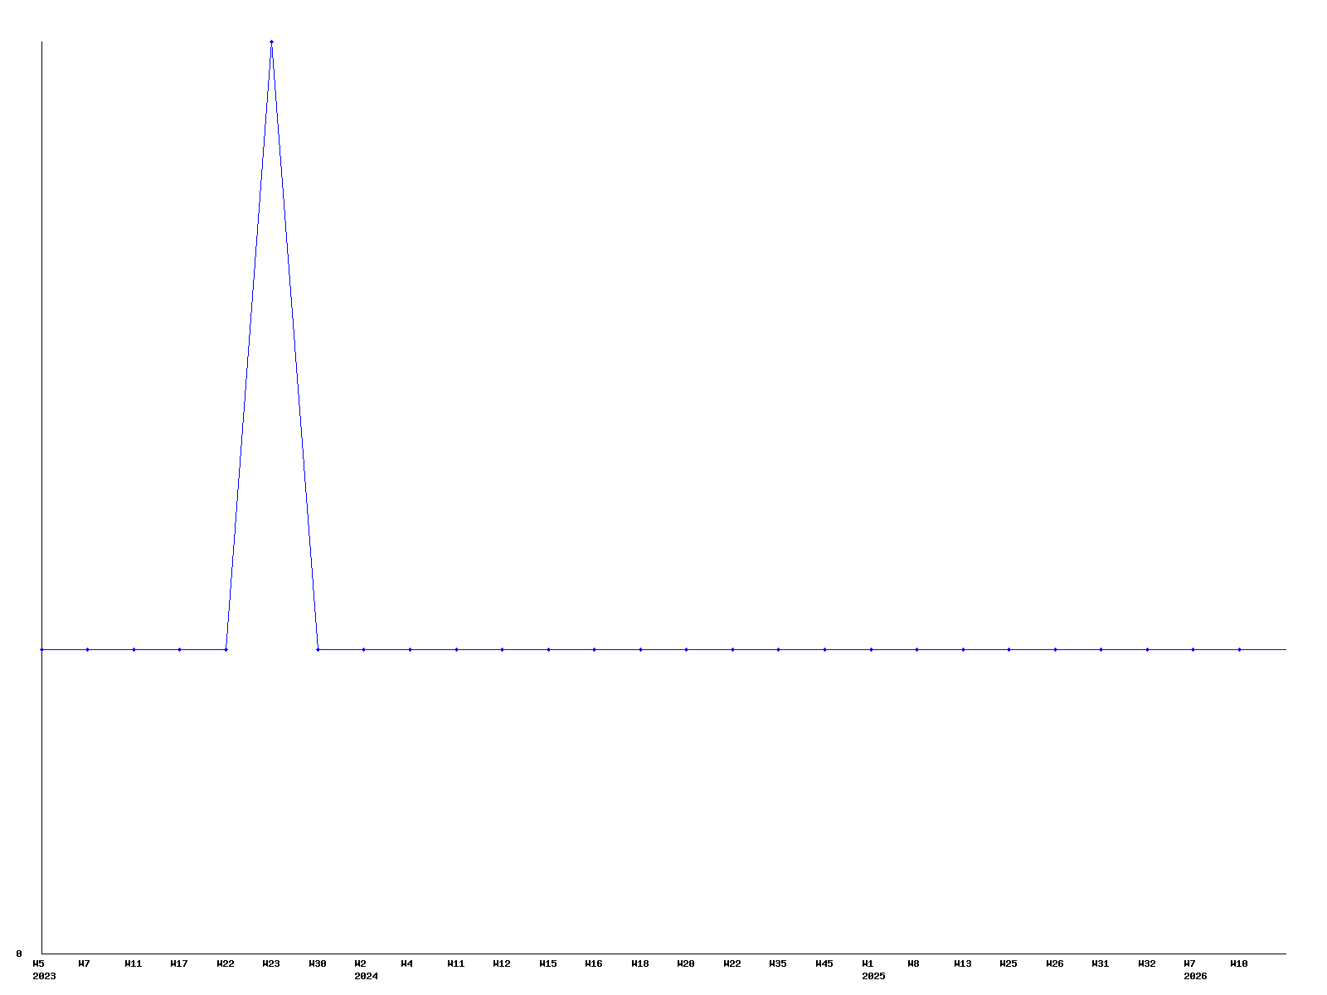
Task: Click the 2024 year label under W2
Action: 366,976
